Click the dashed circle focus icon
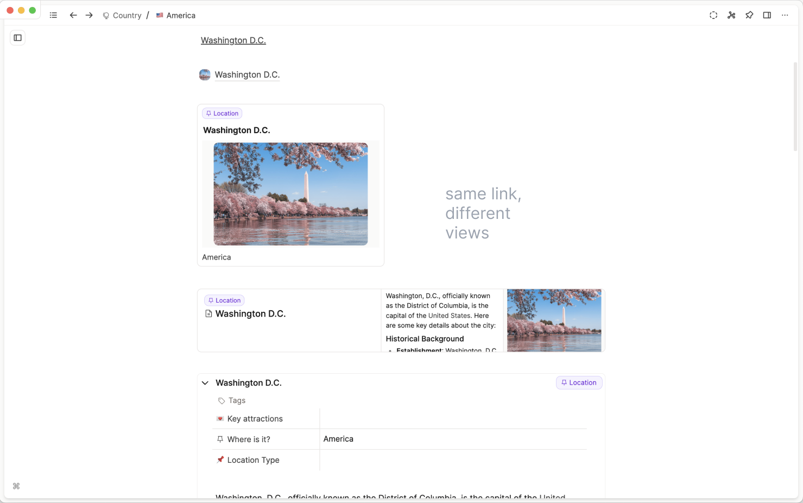The image size is (803, 503). (713, 15)
